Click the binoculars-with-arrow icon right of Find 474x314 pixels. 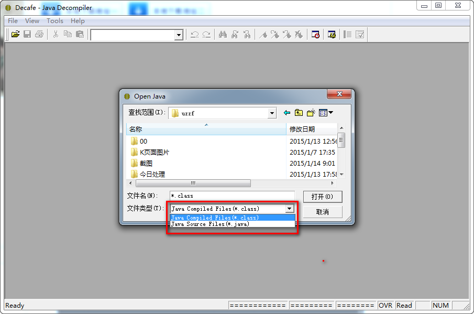[235, 35]
